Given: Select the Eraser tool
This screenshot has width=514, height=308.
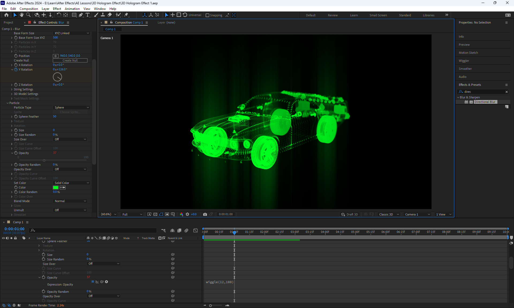Looking at the screenshot, I should pos(109,15).
